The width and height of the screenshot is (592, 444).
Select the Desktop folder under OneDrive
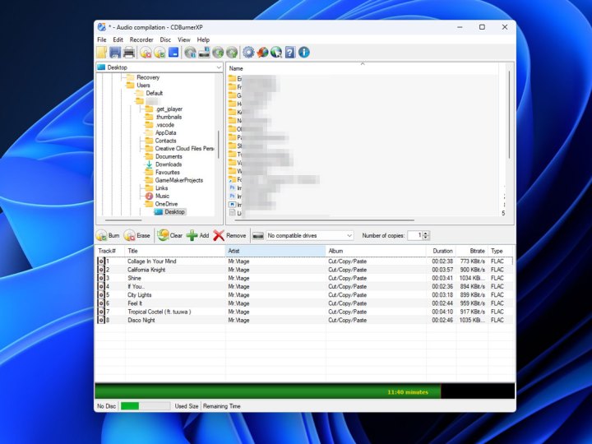click(174, 212)
